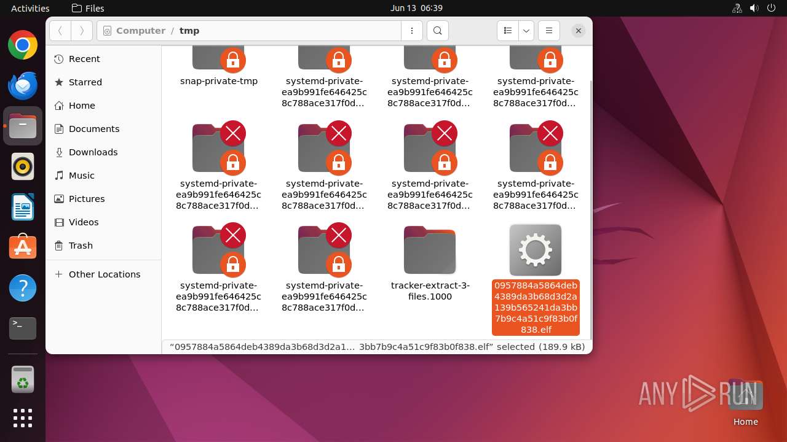This screenshot has width=787, height=442.
Task: Open the Home folder on the desktop
Action: pos(745,402)
